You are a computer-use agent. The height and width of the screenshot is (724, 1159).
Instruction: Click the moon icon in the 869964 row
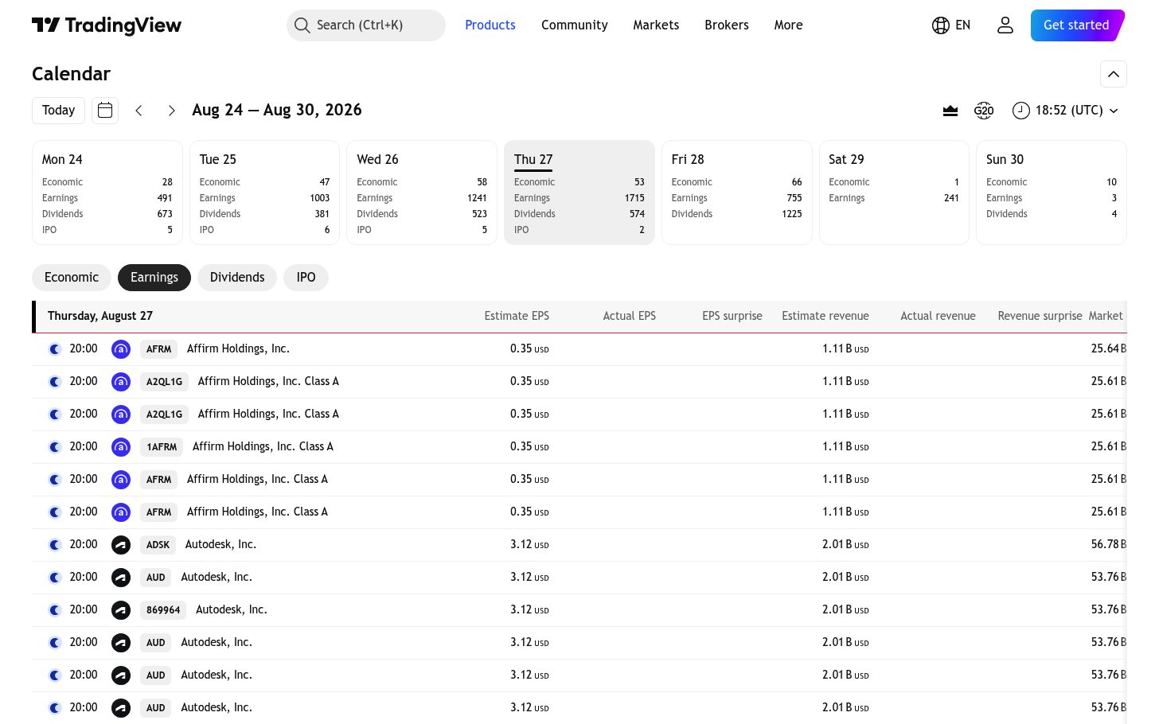pos(55,610)
